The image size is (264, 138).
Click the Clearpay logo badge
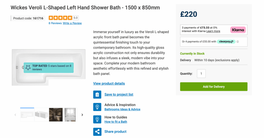[x=226, y=42]
